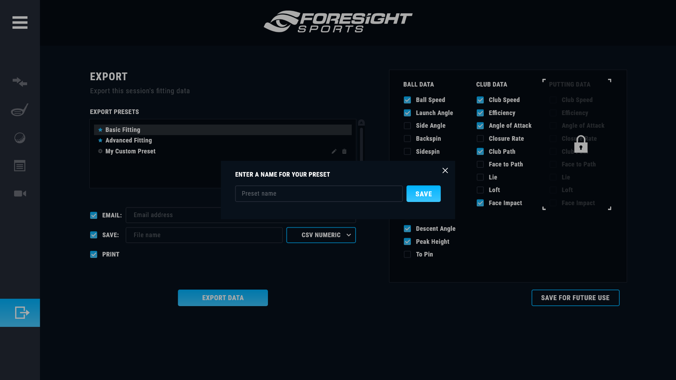Screen dimensions: 676x380
Task: Open the video camera sidebar icon
Action: pyautogui.click(x=20, y=194)
